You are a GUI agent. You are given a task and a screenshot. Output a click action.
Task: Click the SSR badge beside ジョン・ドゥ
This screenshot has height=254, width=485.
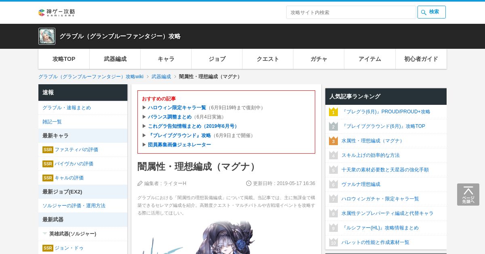tap(48, 248)
